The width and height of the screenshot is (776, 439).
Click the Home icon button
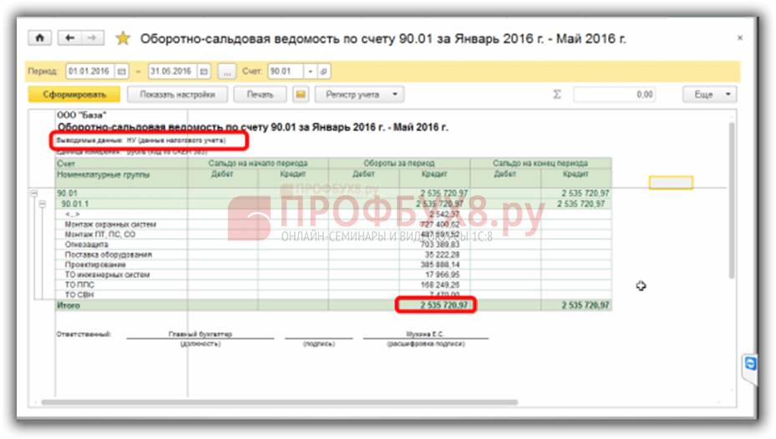(x=39, y=38)
